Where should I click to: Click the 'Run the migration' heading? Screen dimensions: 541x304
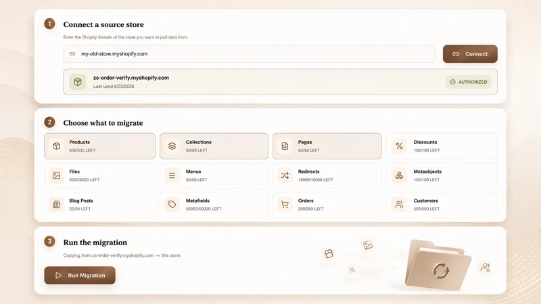point(95,243)
